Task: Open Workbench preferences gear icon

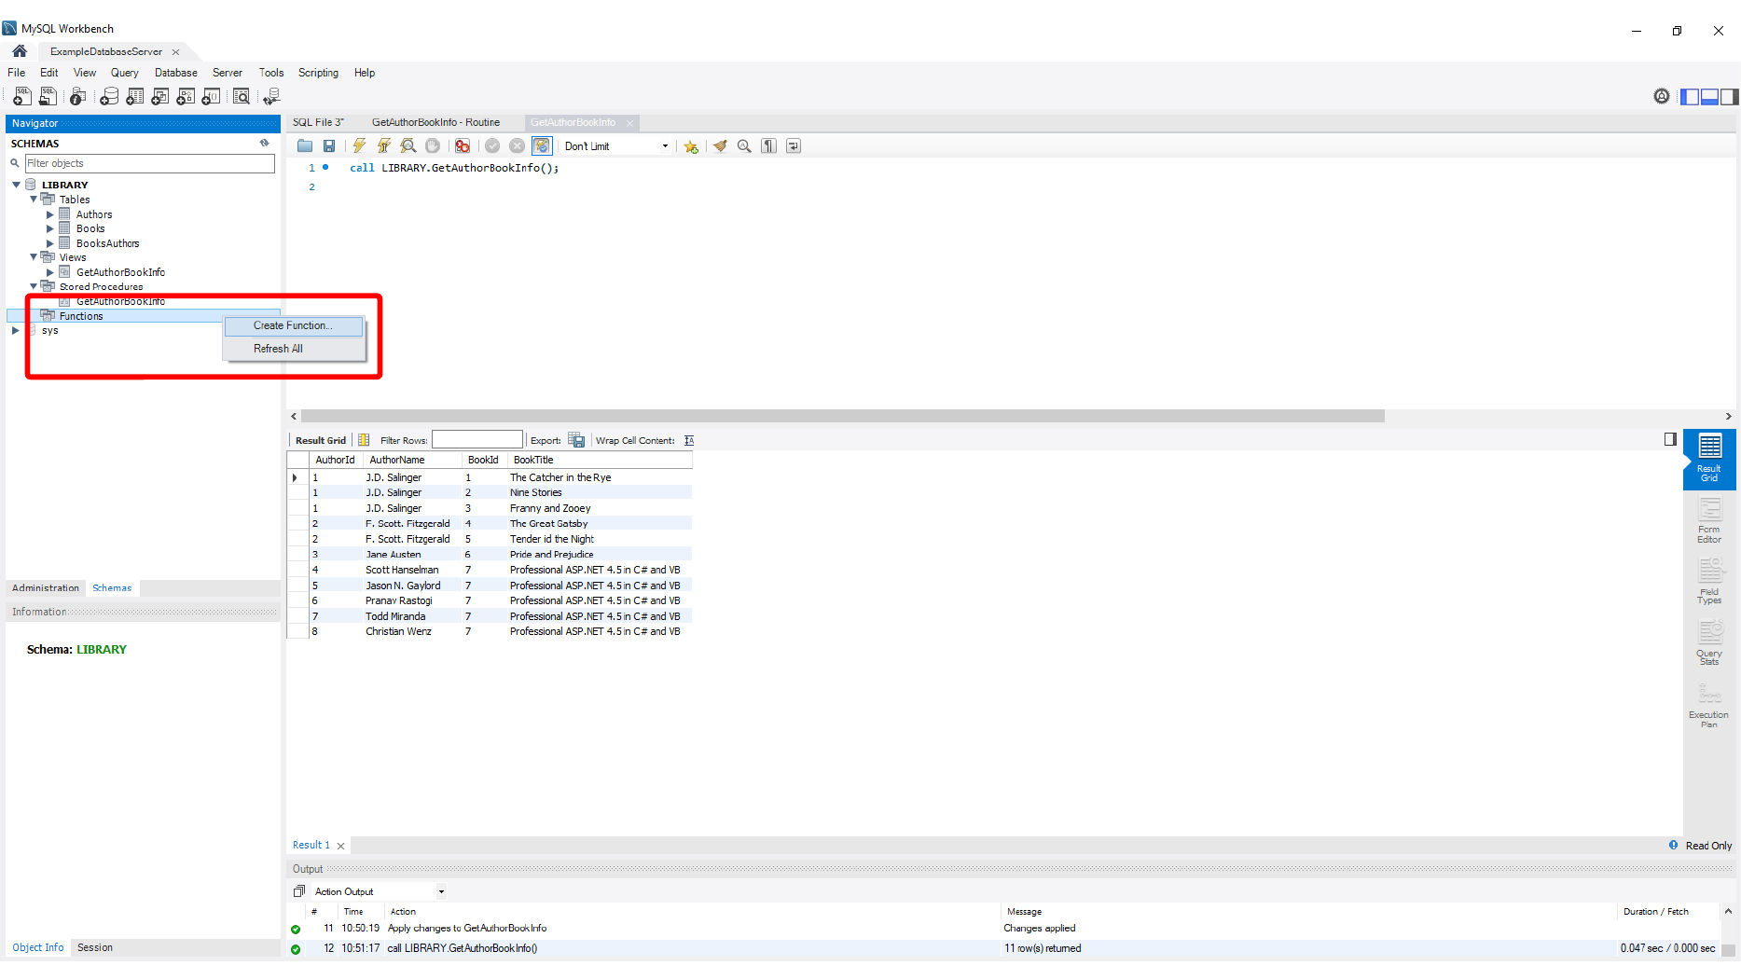Action: [1662, 96]
